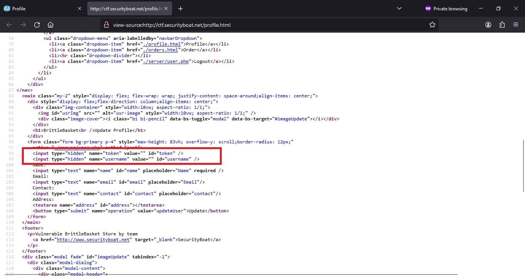Open the http://www.securityboat.net link
Viewport: 525px width, 276px height.
[93, 240]
